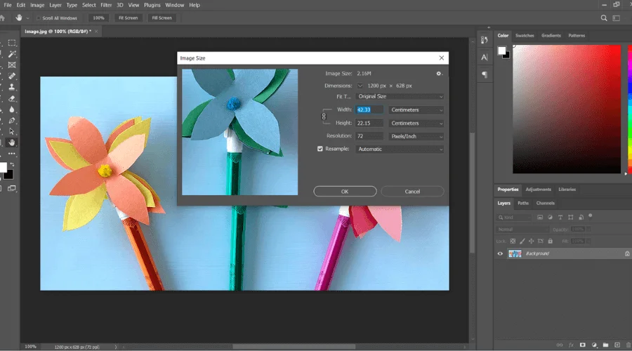Click the Magic Wand tool

(x=13, y=53)
